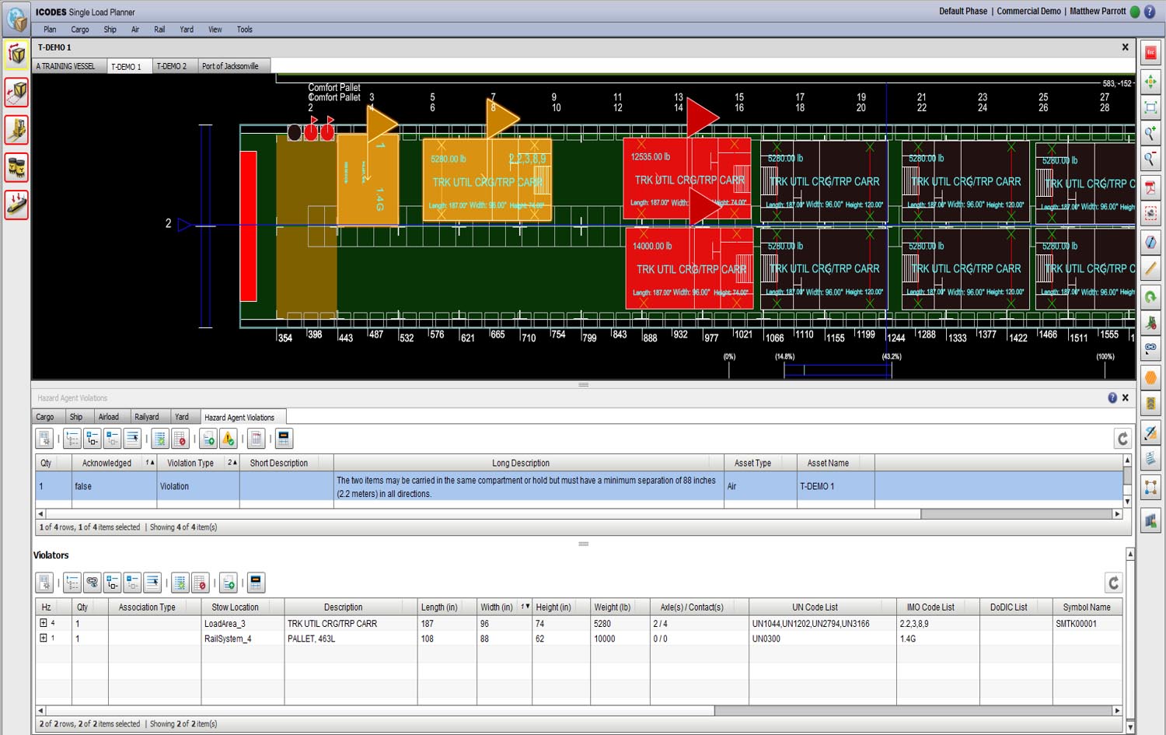Click the zoom in magnifier icon
The width and height of the screenshot is (1166, 735).
[x=1150, y=133]
